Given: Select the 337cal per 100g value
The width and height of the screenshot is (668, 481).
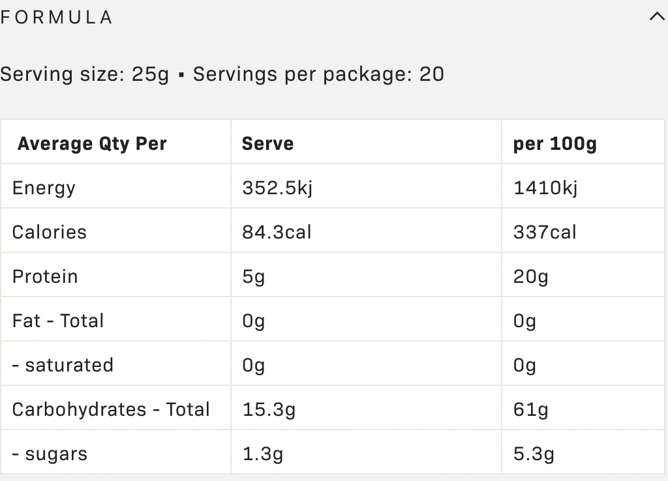Looking at the screenshot, I should tap(545, 232).
